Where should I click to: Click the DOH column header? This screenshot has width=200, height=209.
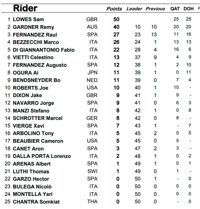pos(188,9)
